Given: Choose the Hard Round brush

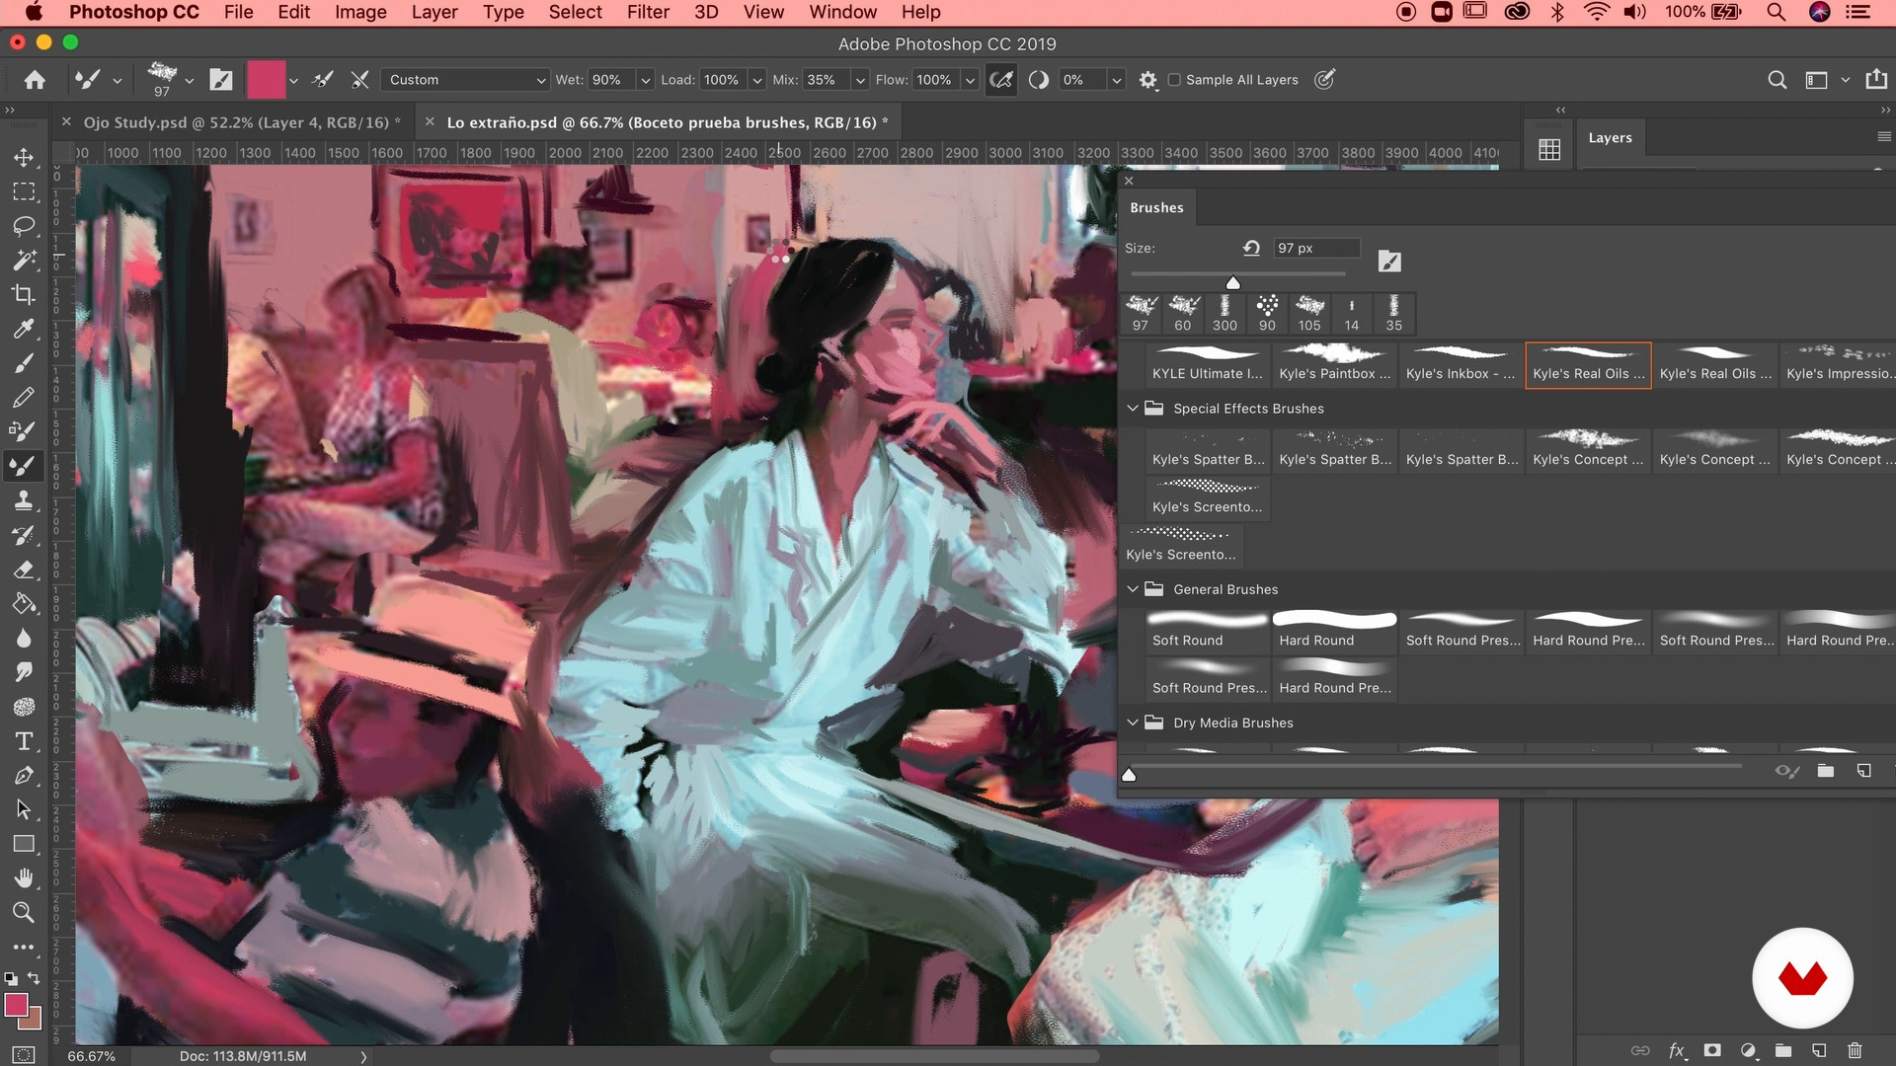Looking at the screenshot, I should click(x=1334, y=630).
